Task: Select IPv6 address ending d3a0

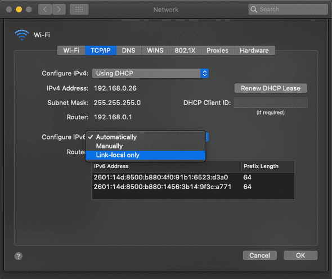Action: [x=194, y=177]
